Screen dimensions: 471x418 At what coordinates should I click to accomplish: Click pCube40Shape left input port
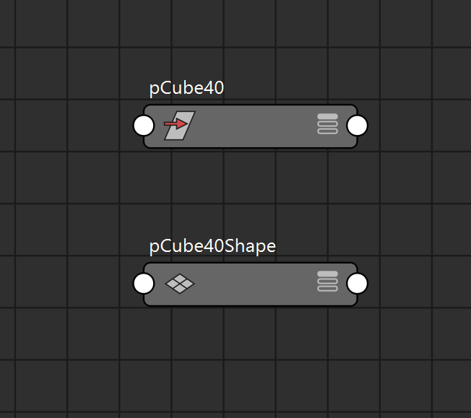pyautogui.click(x=144, y=284)
